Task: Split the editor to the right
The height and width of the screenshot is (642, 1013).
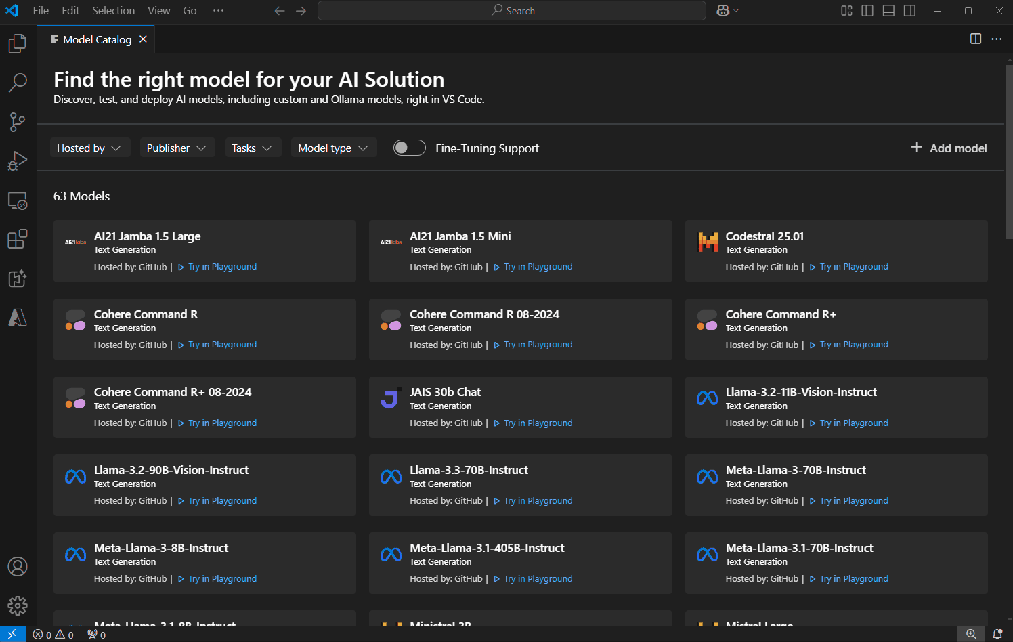Action: tap(976, 39)
